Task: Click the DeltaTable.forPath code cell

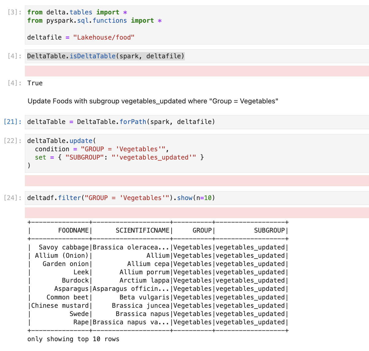Action: click(196, 122)
